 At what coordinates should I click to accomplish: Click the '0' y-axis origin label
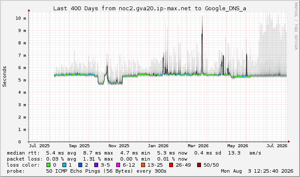19,142
